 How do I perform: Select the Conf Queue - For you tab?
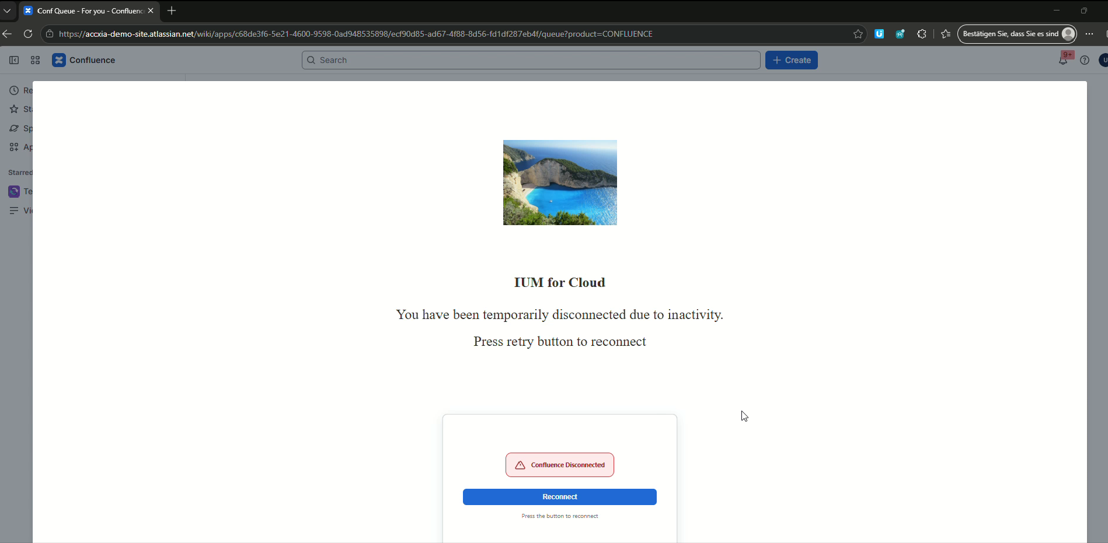coord(89,10)
